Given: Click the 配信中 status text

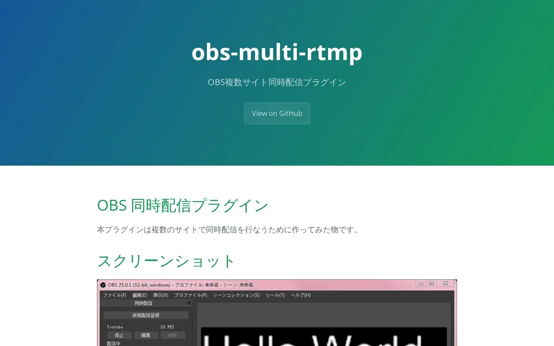Looking at the screenshot, I should pos(113,343).
